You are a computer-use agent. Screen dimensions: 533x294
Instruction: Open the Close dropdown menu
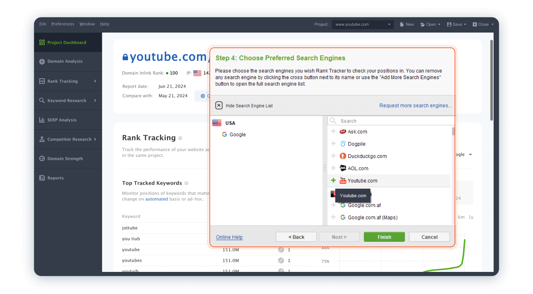tap(483, 24)
